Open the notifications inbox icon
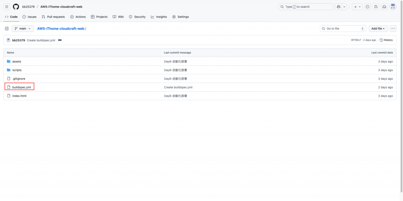The width and height of the screenshot is (403, 201). pos(384,7)
